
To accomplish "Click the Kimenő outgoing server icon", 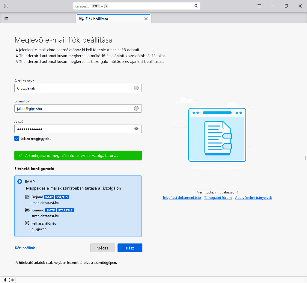I will [x=27, y=210].
